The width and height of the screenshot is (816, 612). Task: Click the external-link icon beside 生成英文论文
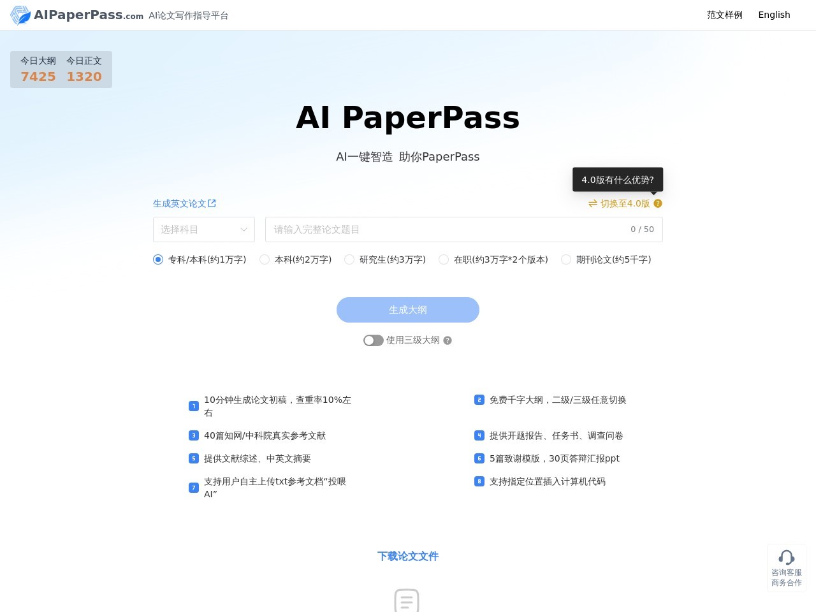pyautogui.click(x=212, y=203)
